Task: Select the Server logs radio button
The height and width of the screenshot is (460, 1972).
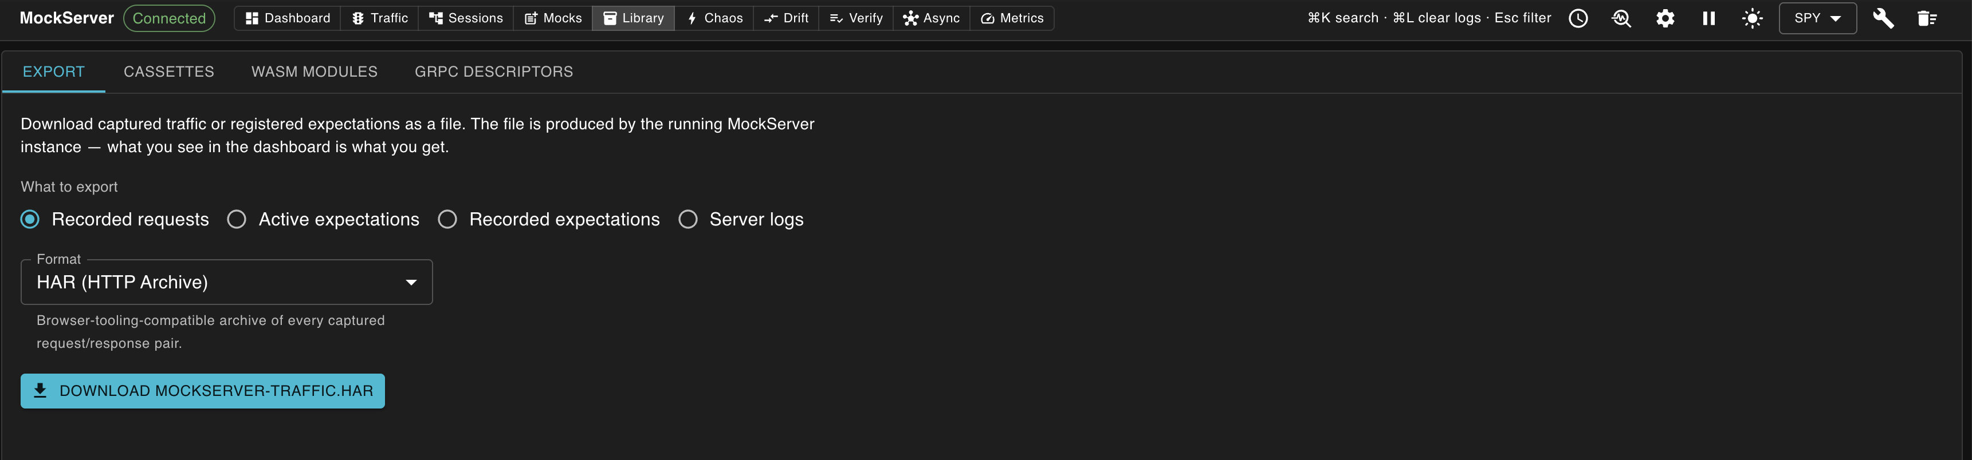Action: pyautogui.click(x=688, y=219)
